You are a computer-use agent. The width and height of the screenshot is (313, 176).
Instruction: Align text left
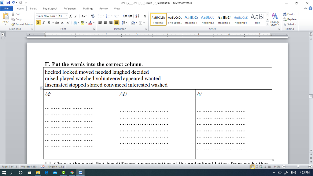point(100,23)
